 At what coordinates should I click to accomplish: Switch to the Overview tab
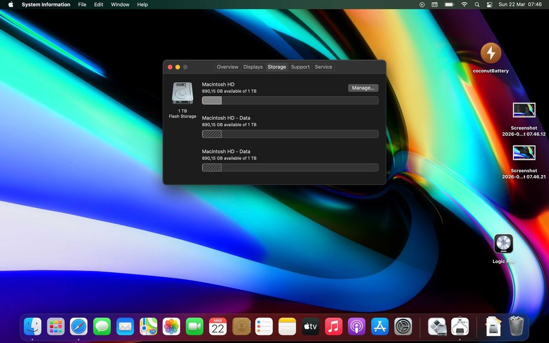tap(228, 67)
